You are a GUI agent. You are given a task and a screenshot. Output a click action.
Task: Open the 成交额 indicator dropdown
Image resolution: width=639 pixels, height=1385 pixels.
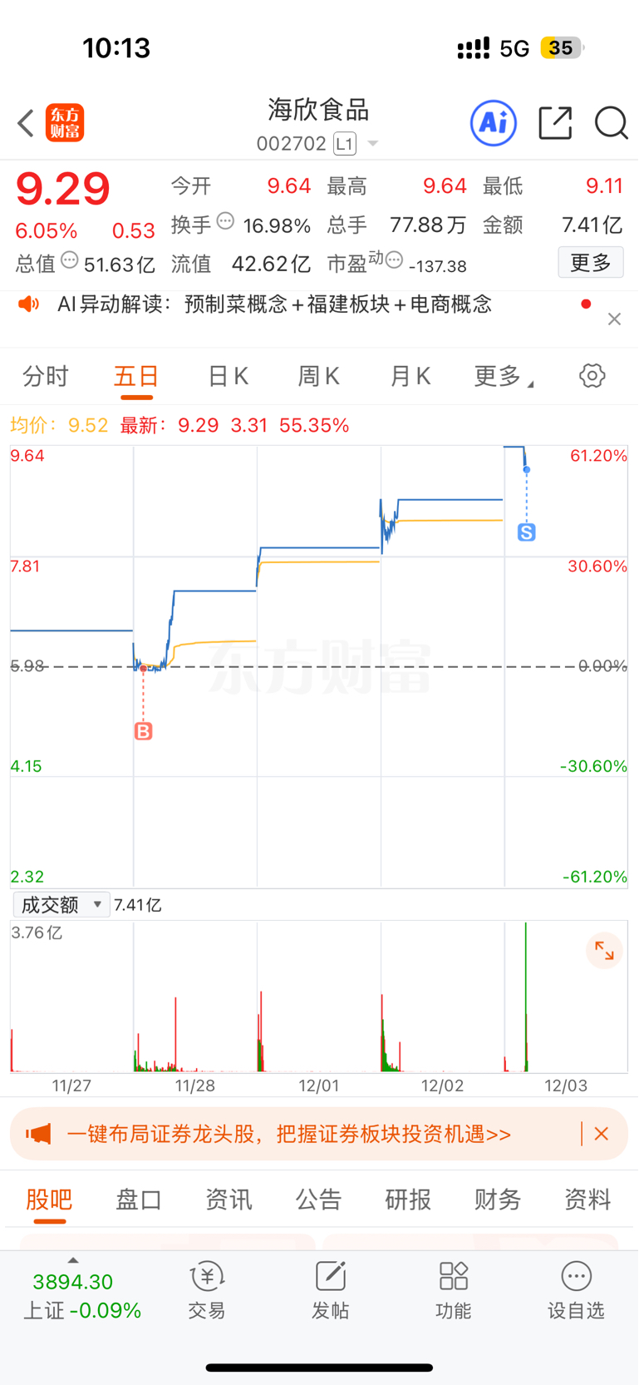pyautogui.click(x=61, y=904)
